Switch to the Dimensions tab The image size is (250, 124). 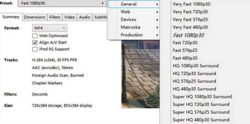coord(35,17)
